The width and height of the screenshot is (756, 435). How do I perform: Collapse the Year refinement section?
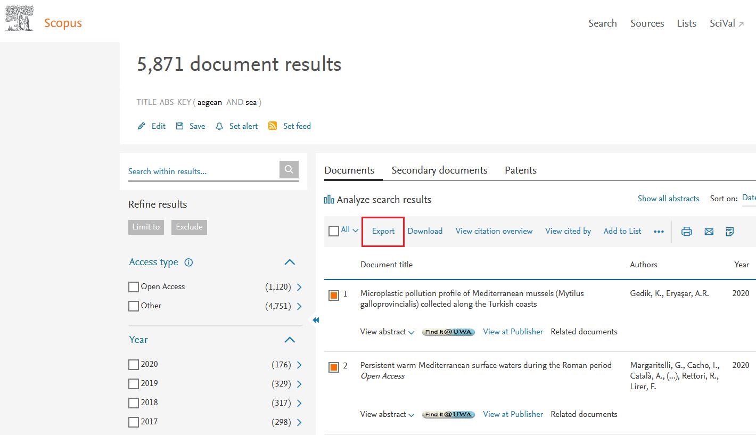pos(289,340)
